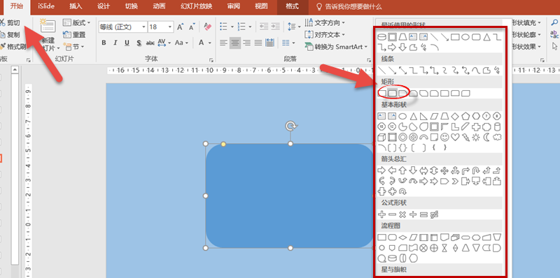Toggle underline formatting
Image resolution: width=560 pixels, height=278 pixels.
pos(127,43)
